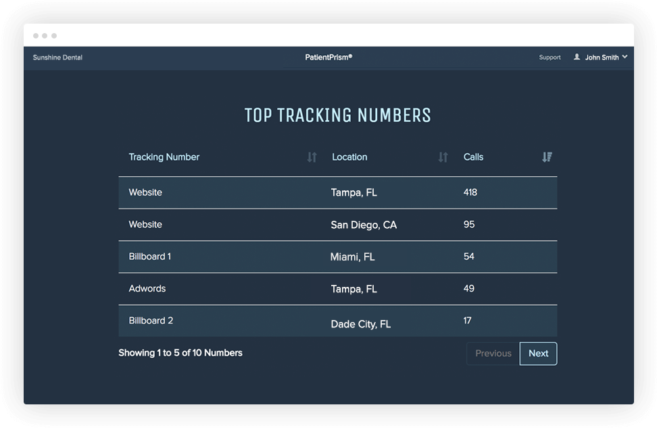Click the user profile icon
This screenshot has height=428, width=657.
577,57
